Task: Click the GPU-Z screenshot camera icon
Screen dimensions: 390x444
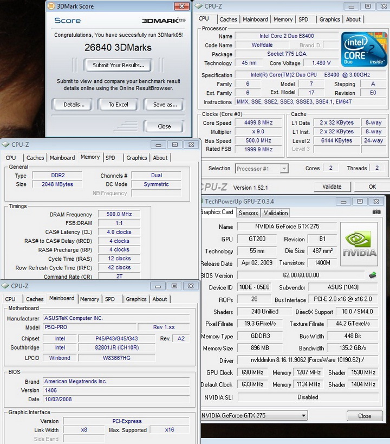Action: (x=376, y=212)
